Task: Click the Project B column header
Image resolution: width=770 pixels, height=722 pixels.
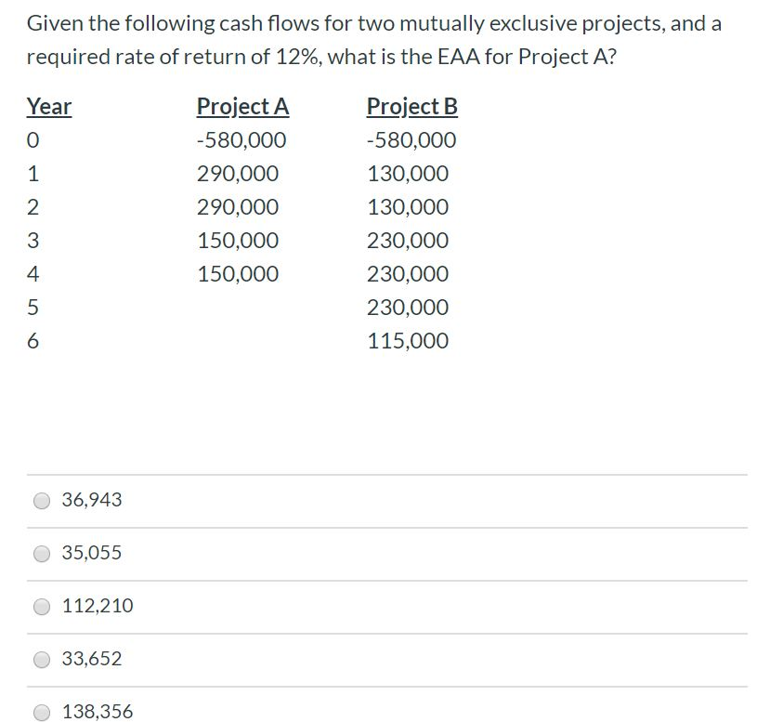Action: coord(411,107)
